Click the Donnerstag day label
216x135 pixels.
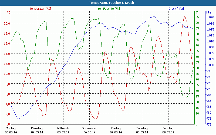tap(89, 128)
